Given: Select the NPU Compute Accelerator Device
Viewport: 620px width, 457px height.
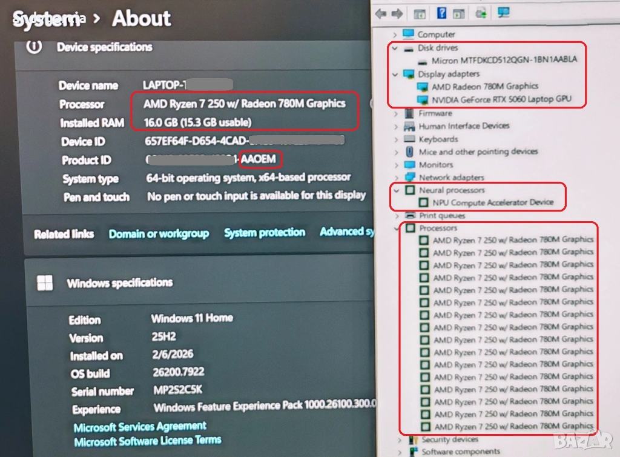Looking at the screenshot, I should (x=493, y=202).
